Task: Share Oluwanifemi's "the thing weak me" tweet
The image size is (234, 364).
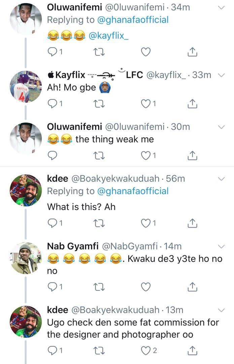Action: 192,155
